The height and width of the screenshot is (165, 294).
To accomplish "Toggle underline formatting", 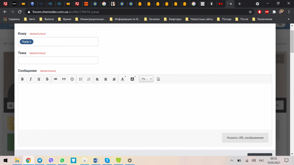I will [x=39, y=79].
